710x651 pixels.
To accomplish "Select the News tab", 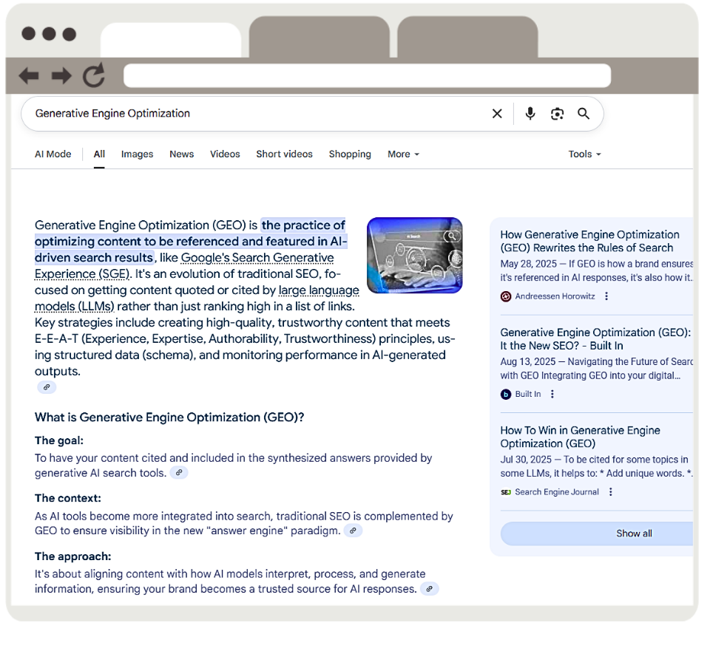I will coord(181,154).
